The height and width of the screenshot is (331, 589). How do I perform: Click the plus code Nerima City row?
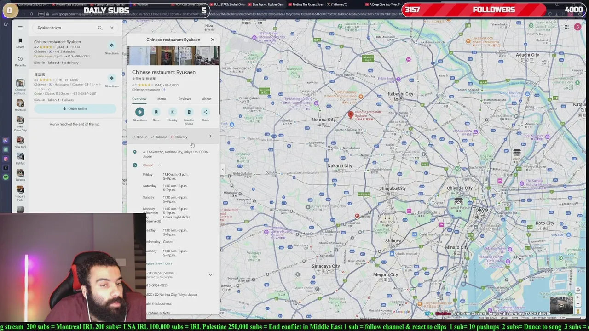tap(172, 295)
